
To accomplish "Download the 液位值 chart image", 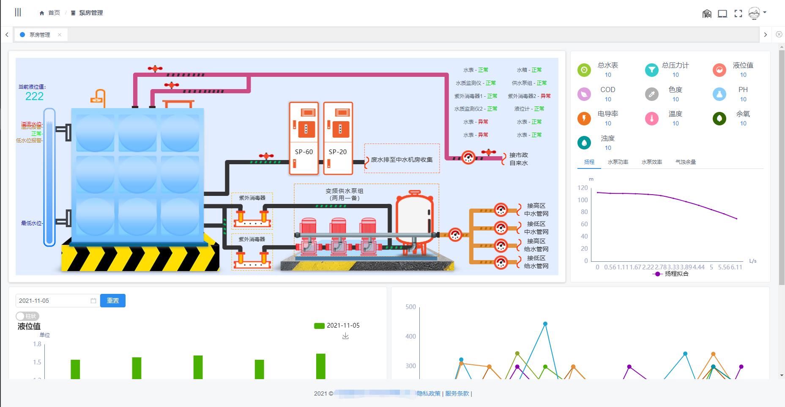I will point(345,336).
